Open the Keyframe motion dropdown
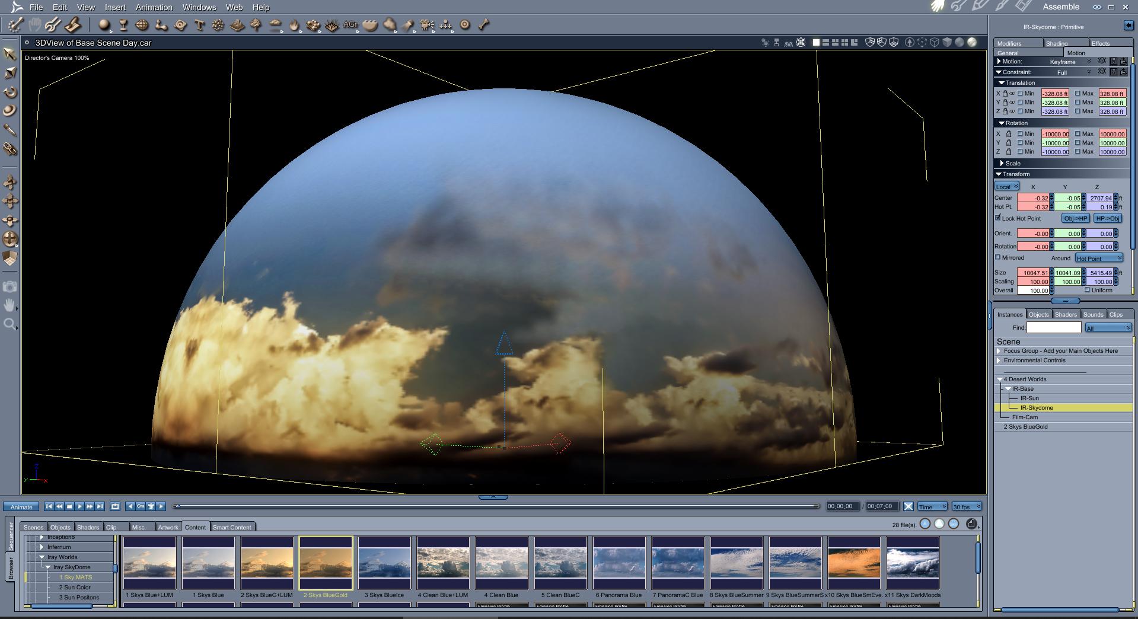This screenshot has width=1138, height=619. 1070,62
